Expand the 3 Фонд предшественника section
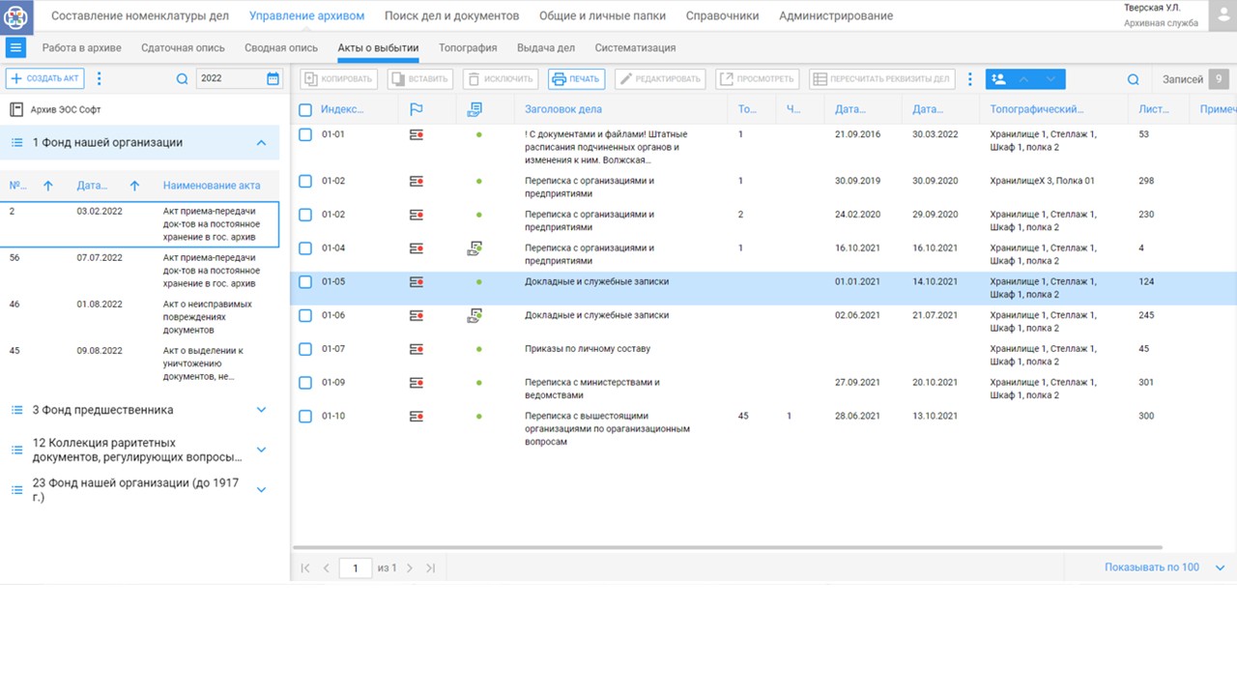 pos(261,410)
